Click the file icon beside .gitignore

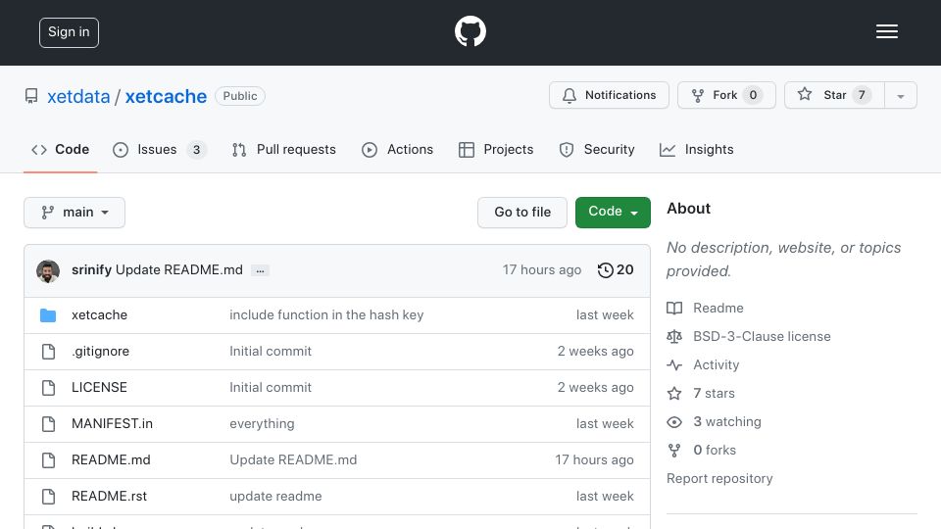tap(49, 352)
